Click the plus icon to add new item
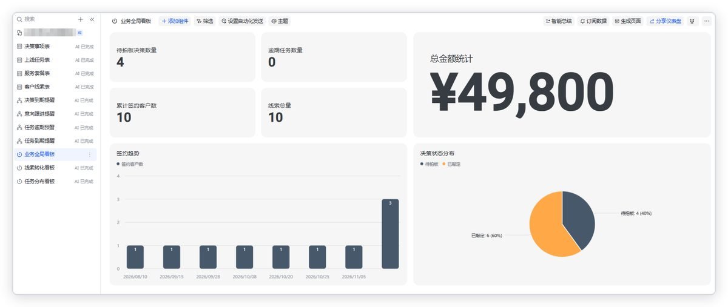This screenshot has width=728, height=307. click(81, 19)
